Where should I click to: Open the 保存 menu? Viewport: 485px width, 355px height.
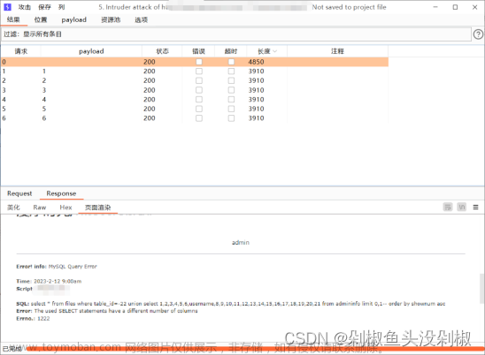44,7
